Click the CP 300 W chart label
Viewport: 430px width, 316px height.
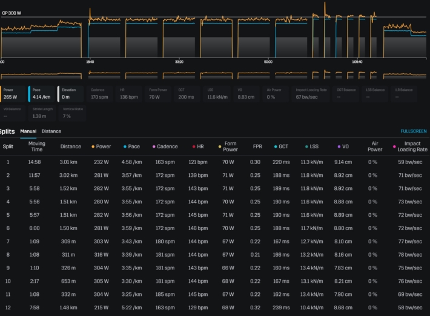pos(12,13)
